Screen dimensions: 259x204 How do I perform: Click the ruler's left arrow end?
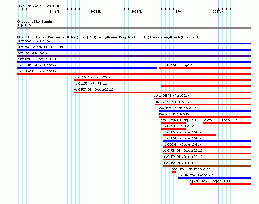18,9
